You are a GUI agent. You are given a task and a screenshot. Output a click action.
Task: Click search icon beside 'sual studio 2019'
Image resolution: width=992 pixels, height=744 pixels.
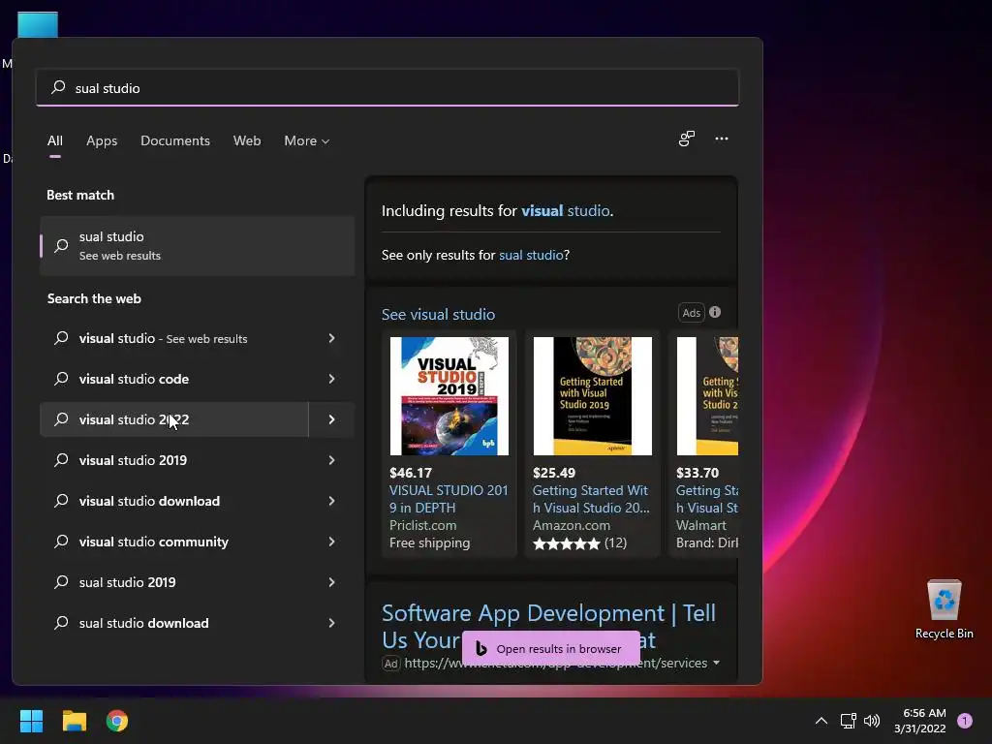click(x=61, y=582)
